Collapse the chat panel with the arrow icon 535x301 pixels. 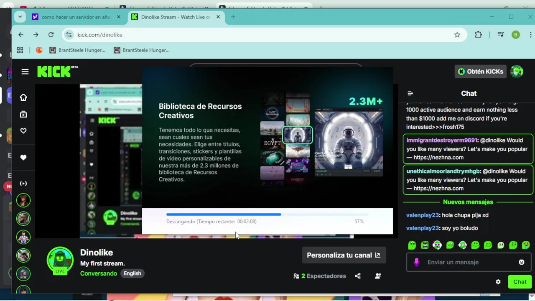410,93
